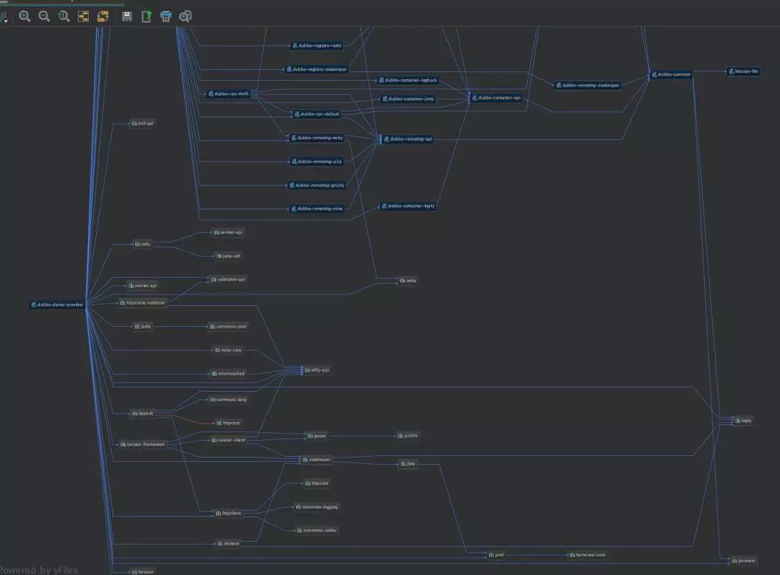Apply current layout with orange refresh icon

(103, 16)
